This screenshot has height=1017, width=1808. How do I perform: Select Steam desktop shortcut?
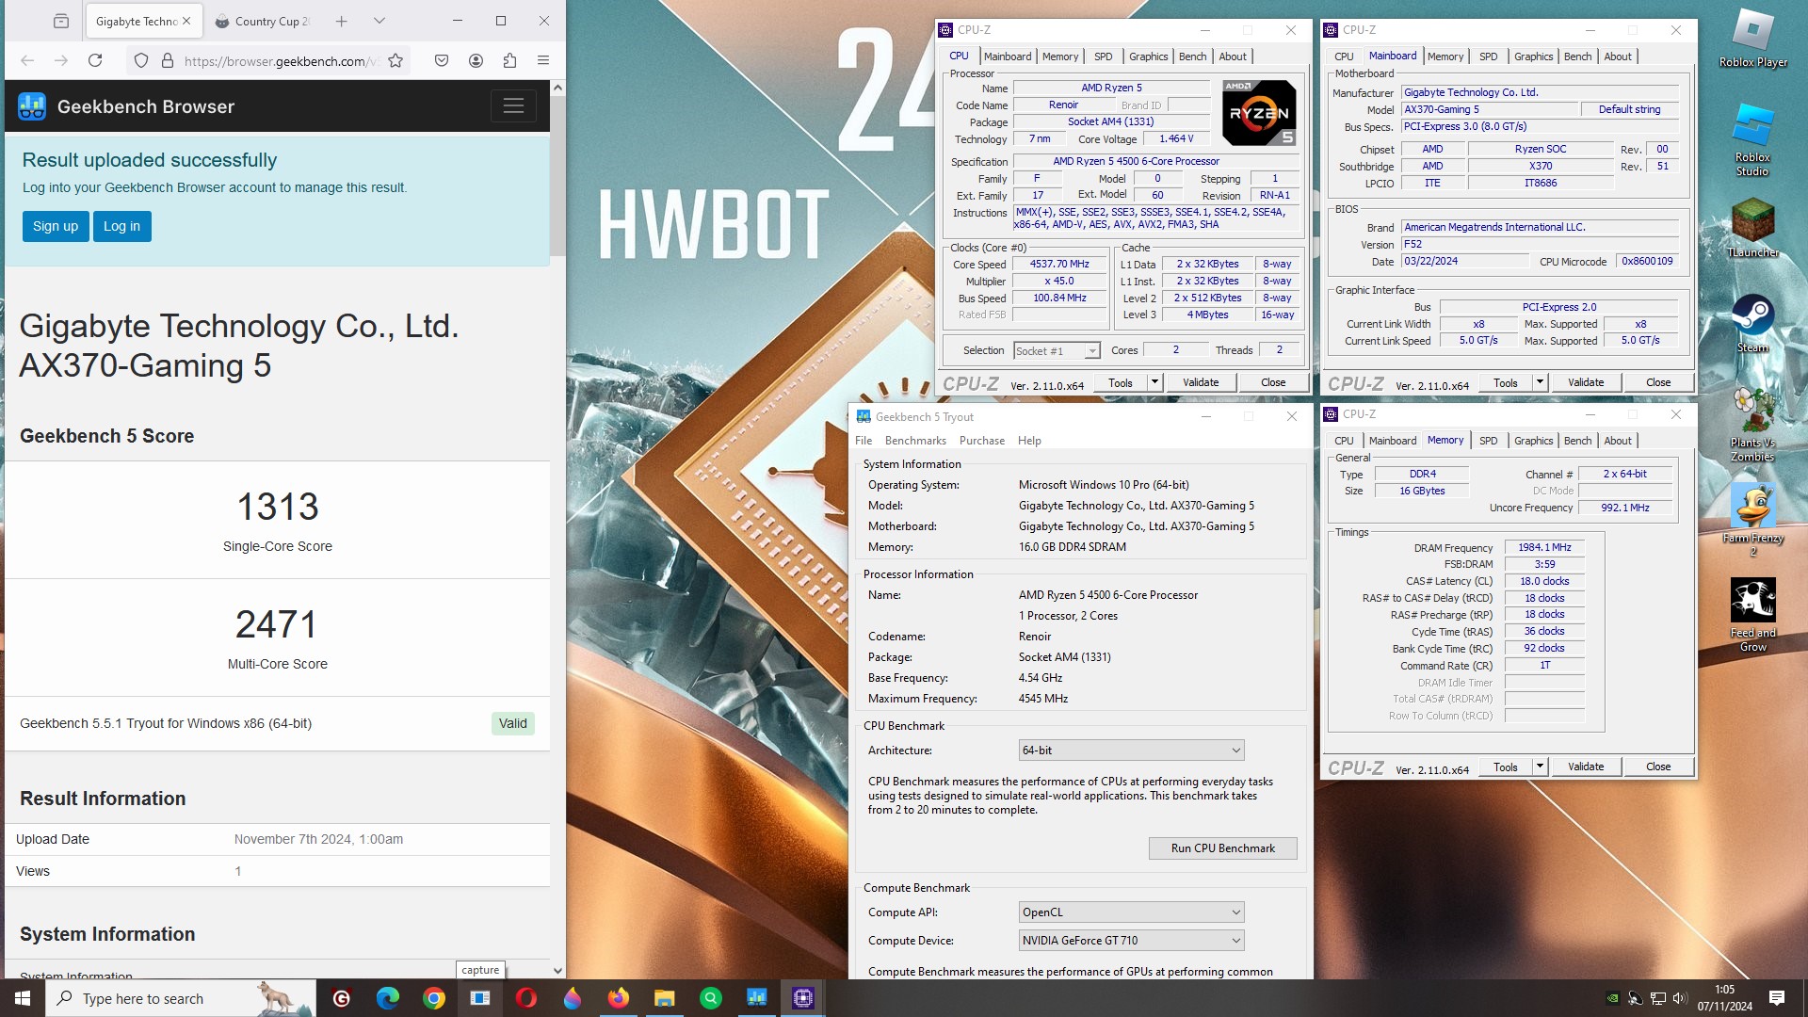pyautogui.click(x=1752, y=323)
